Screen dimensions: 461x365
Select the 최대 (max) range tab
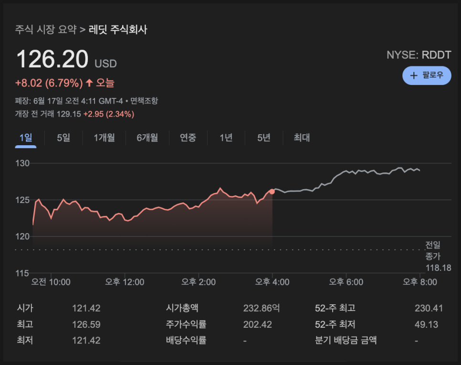click(x=302, y=138)
